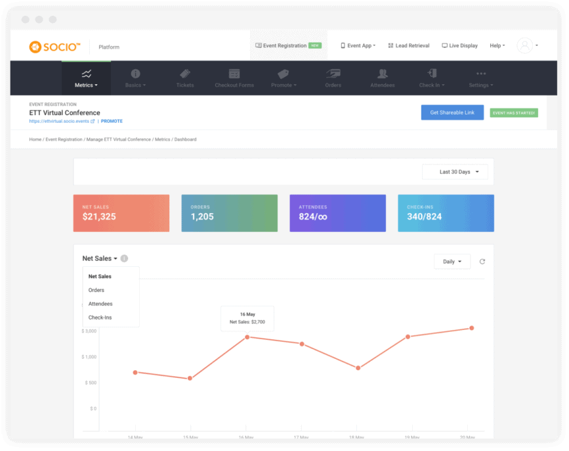The image size is (569, 451).
Task: Go to Metrics breadcrumb
Action: point(163,139)
